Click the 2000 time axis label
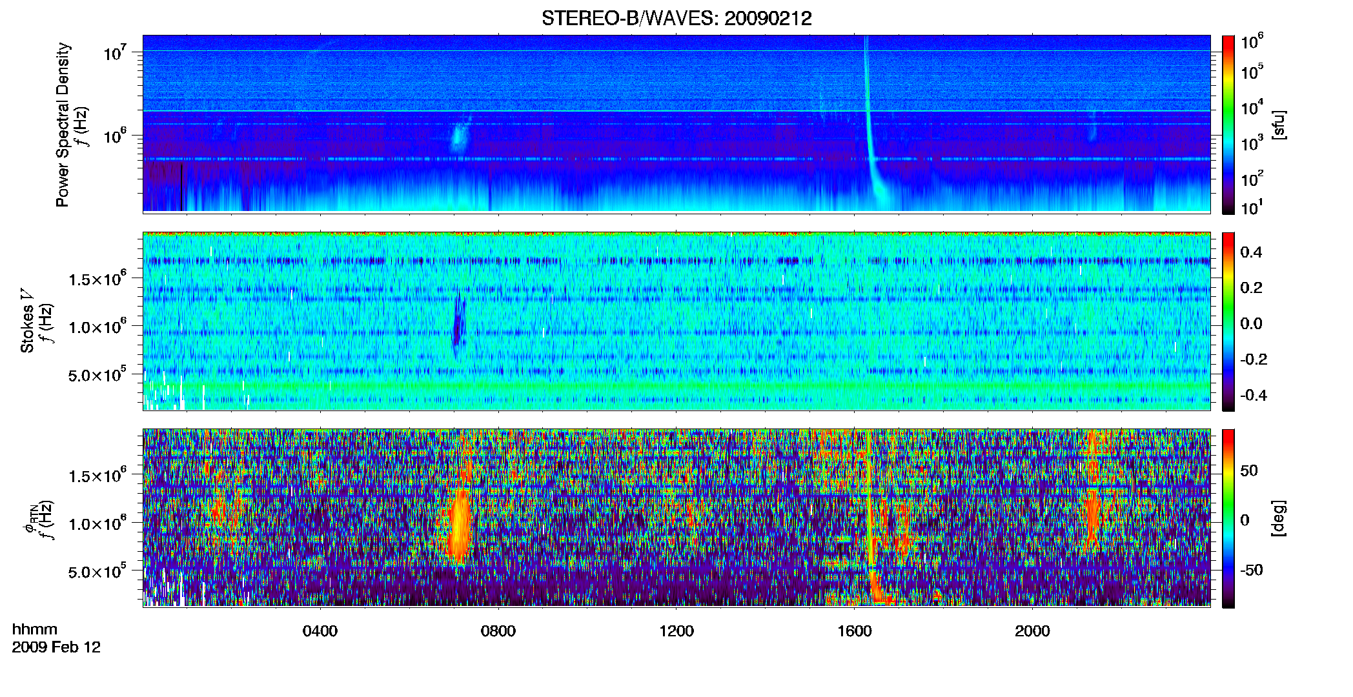Screen dimensions: 1353x697 (1032, 631)
